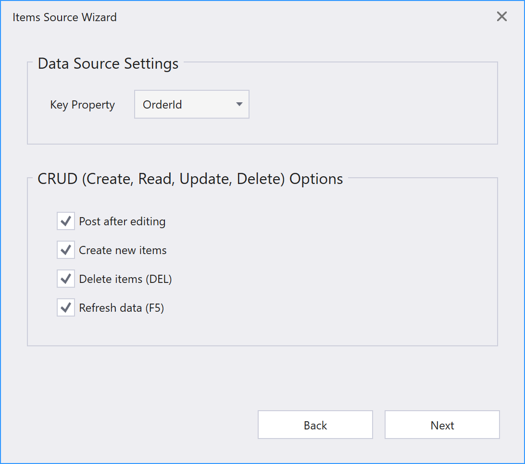
Task: Click the Data Source Settings group header
Action: pyautogui.click(x=108, y=63)
